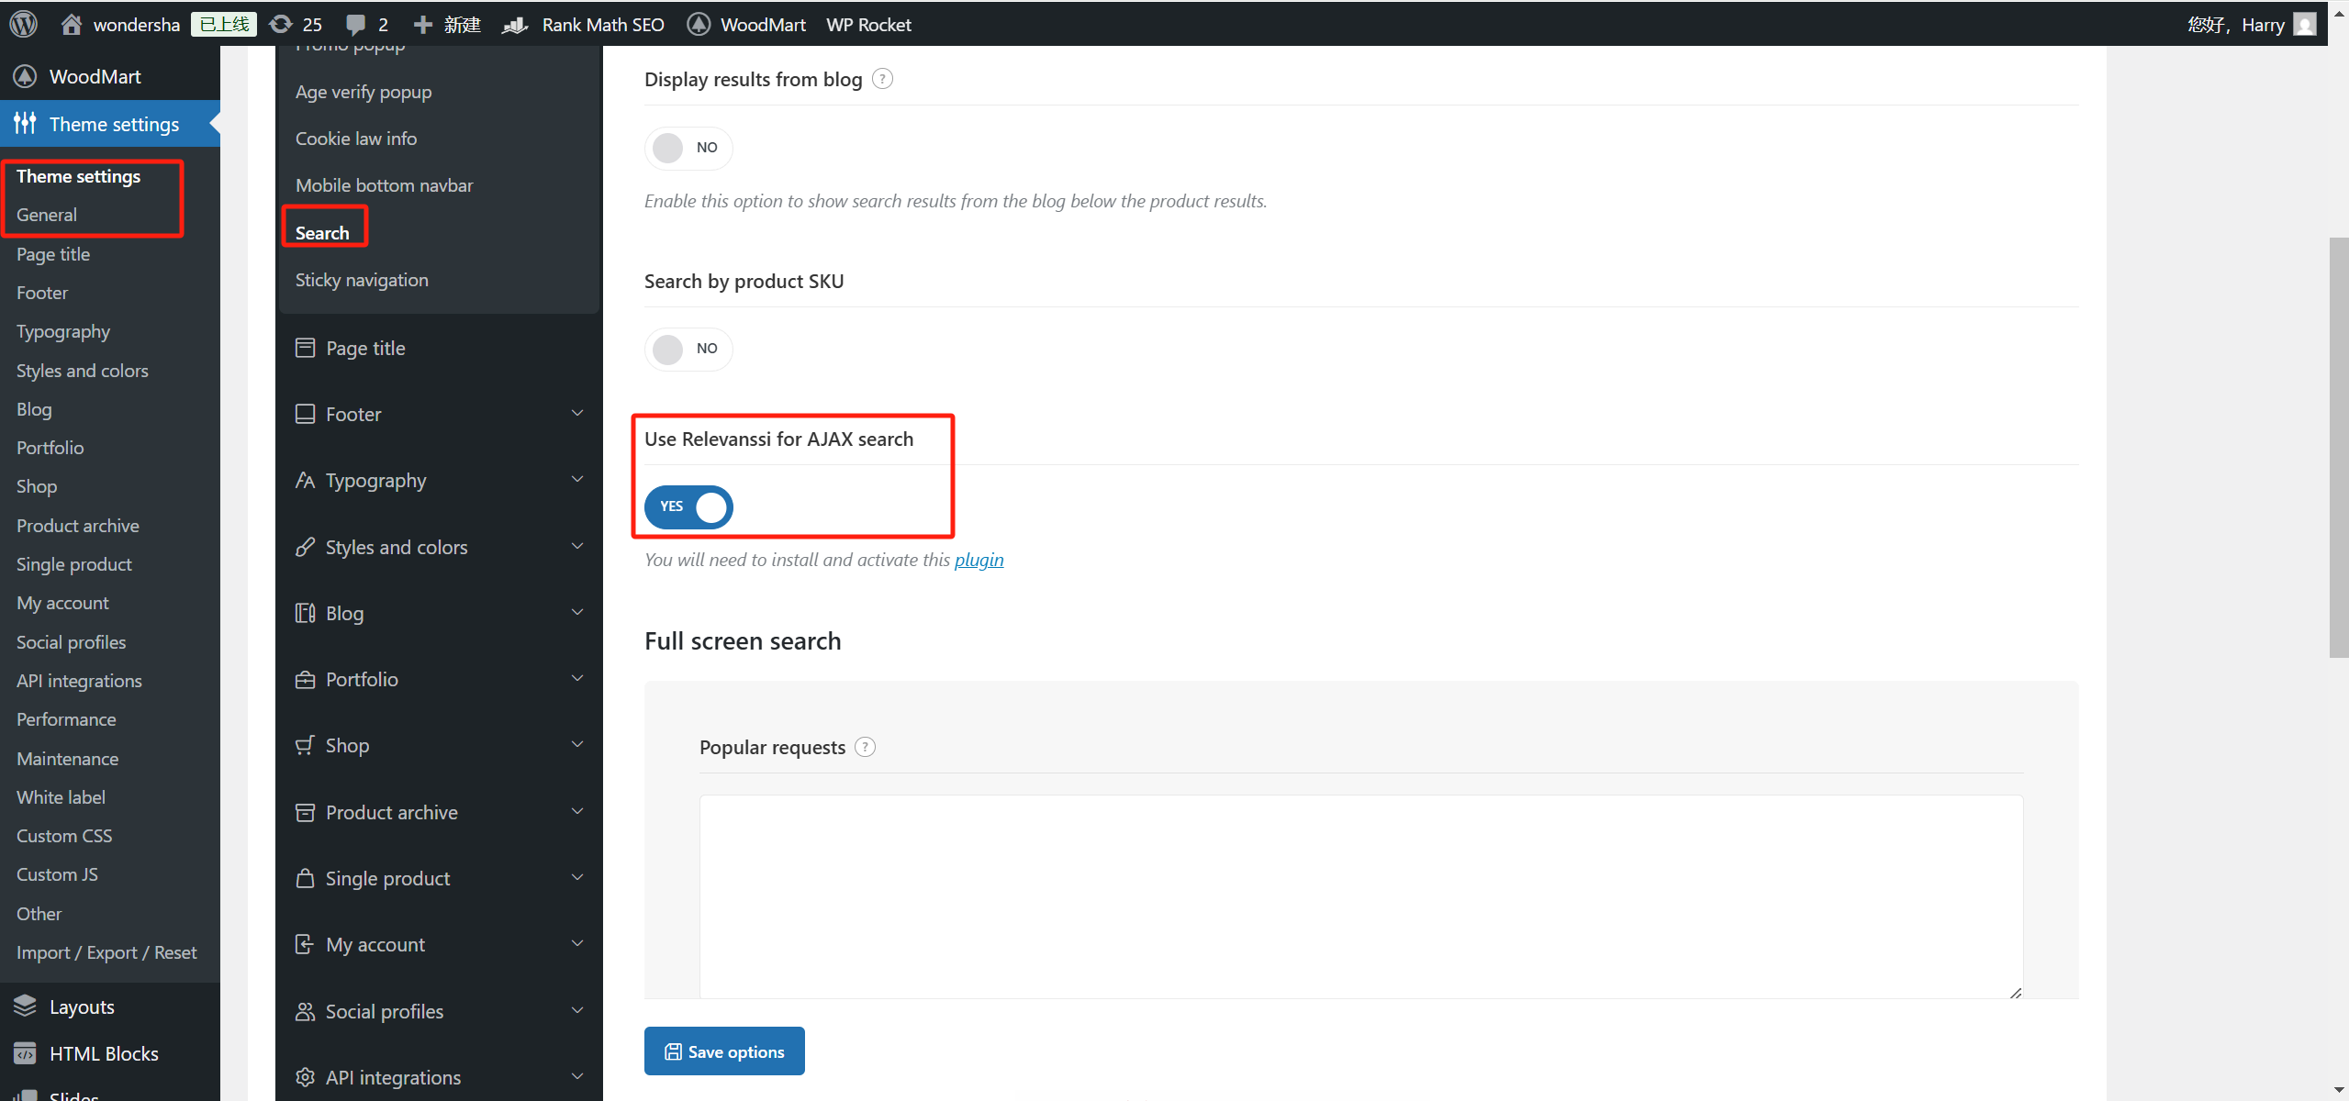Image resolution: width=2349 pixels, height=1101 pixels.
Task: Enable Display results from blog toggle
Action: pyautogui.click(x=688, y=148)
